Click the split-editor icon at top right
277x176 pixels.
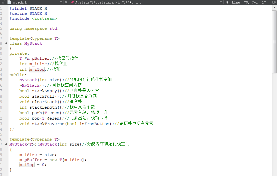point(274,2)
